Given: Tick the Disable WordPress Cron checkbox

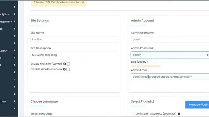Looking at the screenshot, I should pos(68,69).
